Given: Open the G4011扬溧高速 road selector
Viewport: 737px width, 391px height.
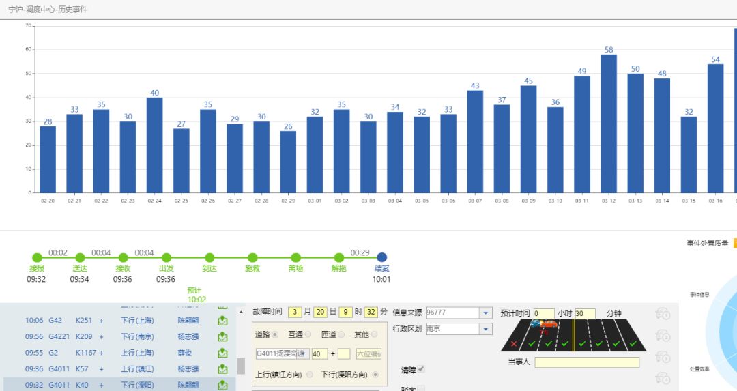Looking at the screenshot, I should pos(281,353).
